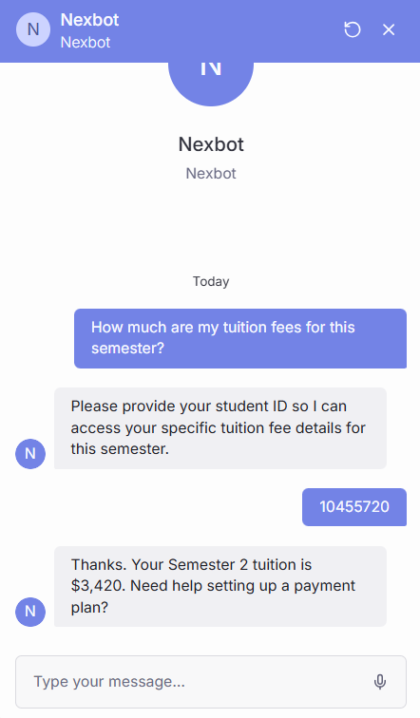The height and width of the screenshot is (718, 420).
Task: Activate the microphone for voice input
Action: [380, 681]
